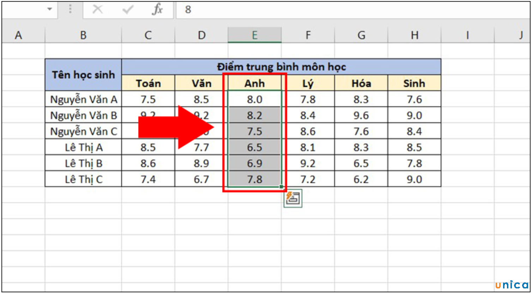532x293 pixels.
Task: Select column header E
Action: [255, 35]
